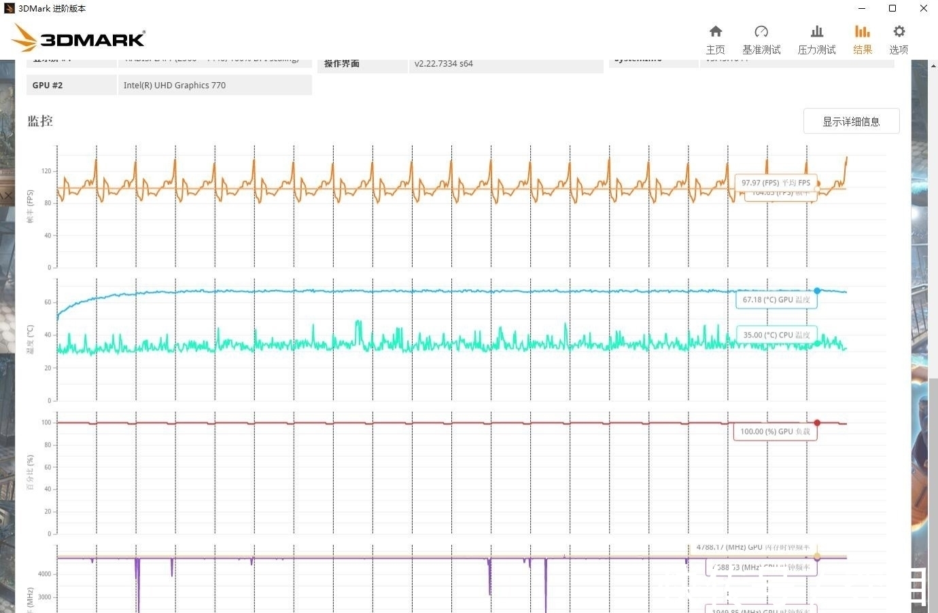Open the 压力测试 stress test icon

tap(817, 31)
